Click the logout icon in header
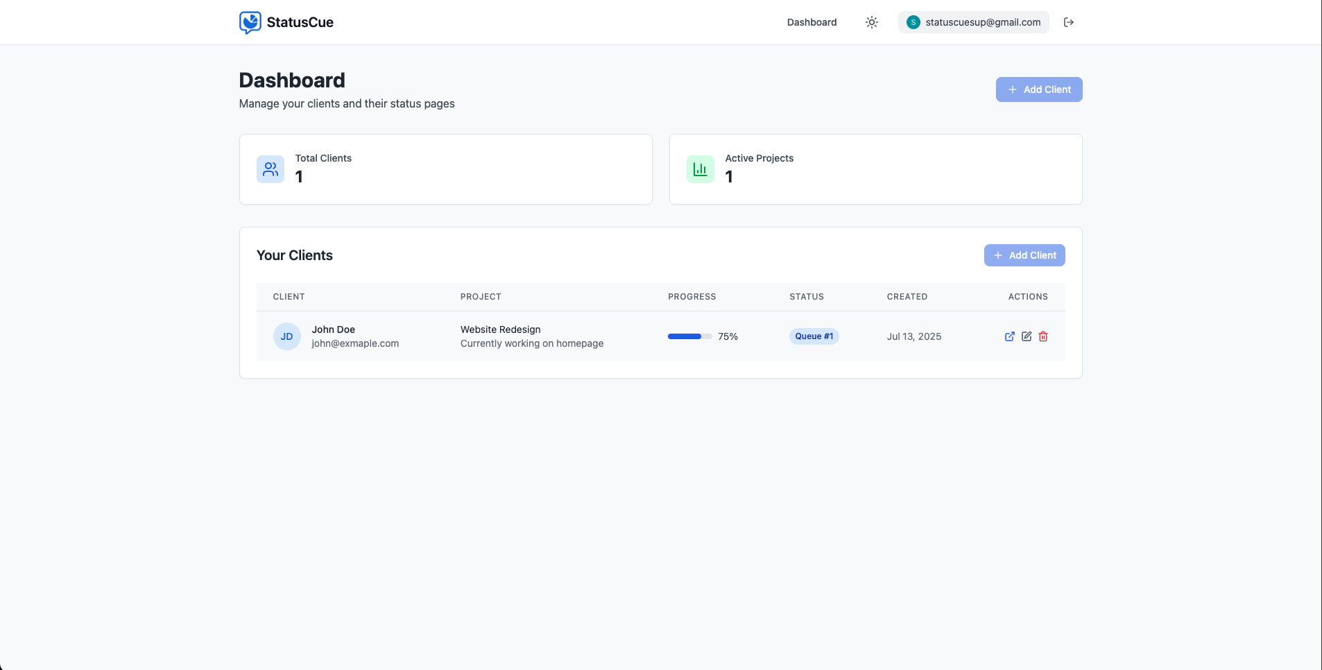Image resolution: width=1322 pixels, height=670 pixels. [x=1069, y=22]
